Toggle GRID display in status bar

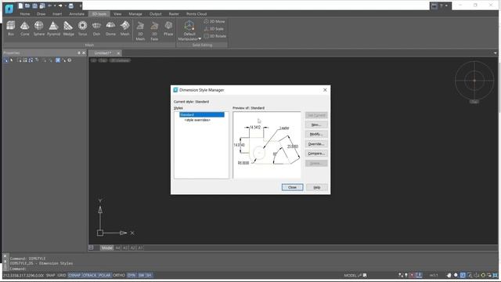62,275
